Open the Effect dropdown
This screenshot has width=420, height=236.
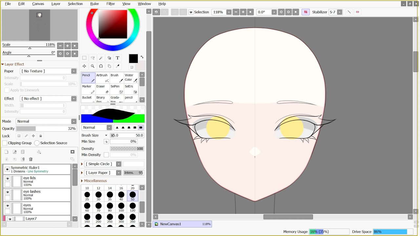pos(74,99)
